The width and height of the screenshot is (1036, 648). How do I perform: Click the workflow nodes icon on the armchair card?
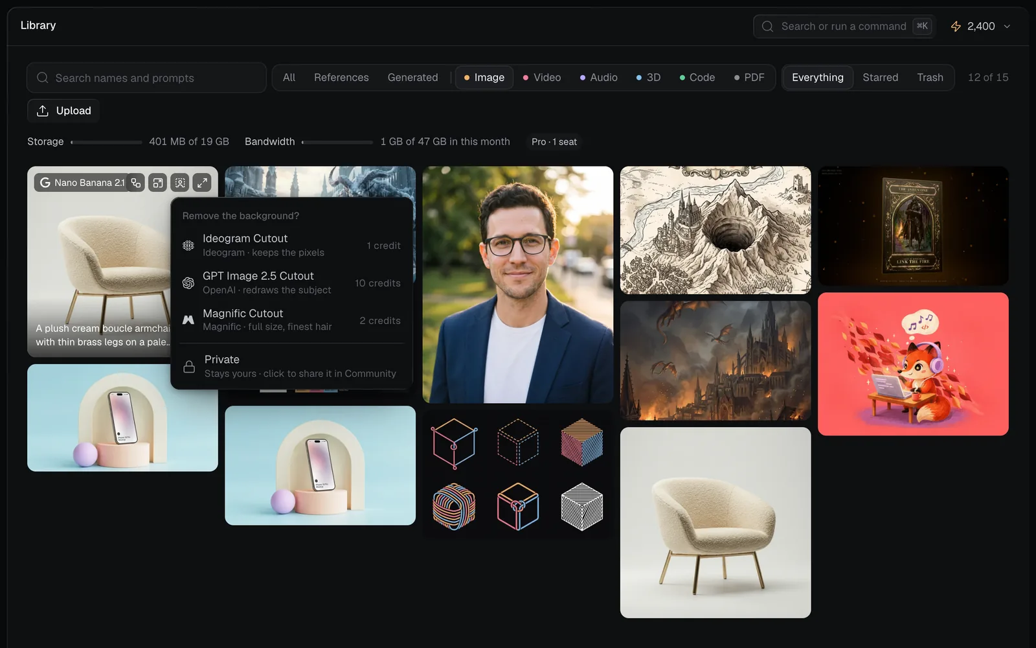[135, 183]
